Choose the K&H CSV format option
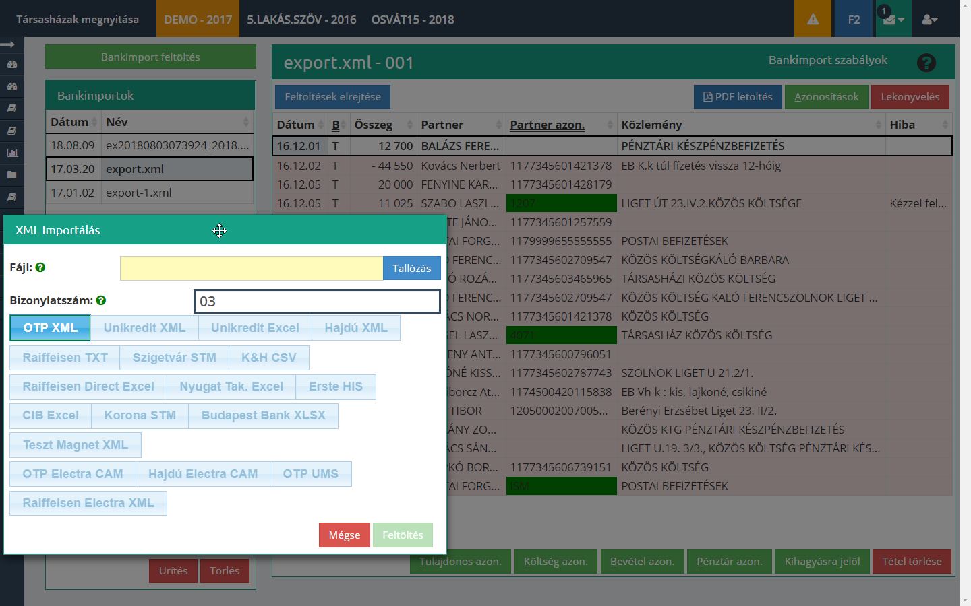Viewport: 971px width, 606px height. click(268, 358)
